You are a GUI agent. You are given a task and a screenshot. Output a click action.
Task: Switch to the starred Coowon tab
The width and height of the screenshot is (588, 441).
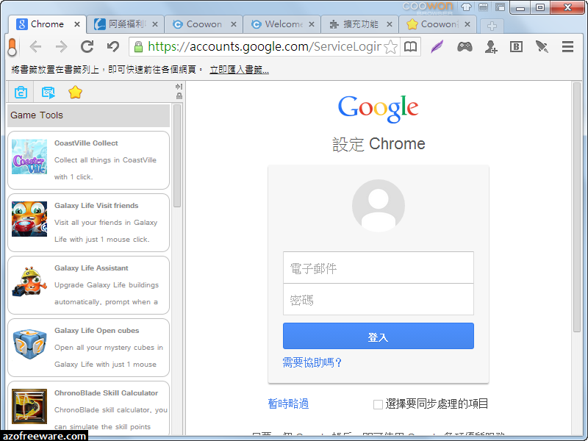click(438, 24)
